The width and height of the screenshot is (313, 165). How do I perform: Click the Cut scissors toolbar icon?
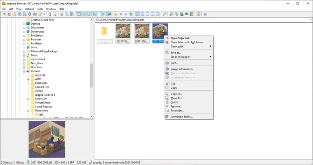61,14
